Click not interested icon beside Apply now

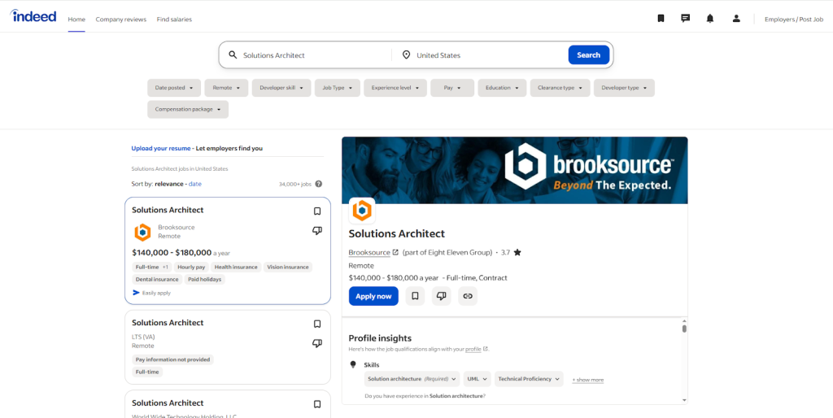(441, 296)
